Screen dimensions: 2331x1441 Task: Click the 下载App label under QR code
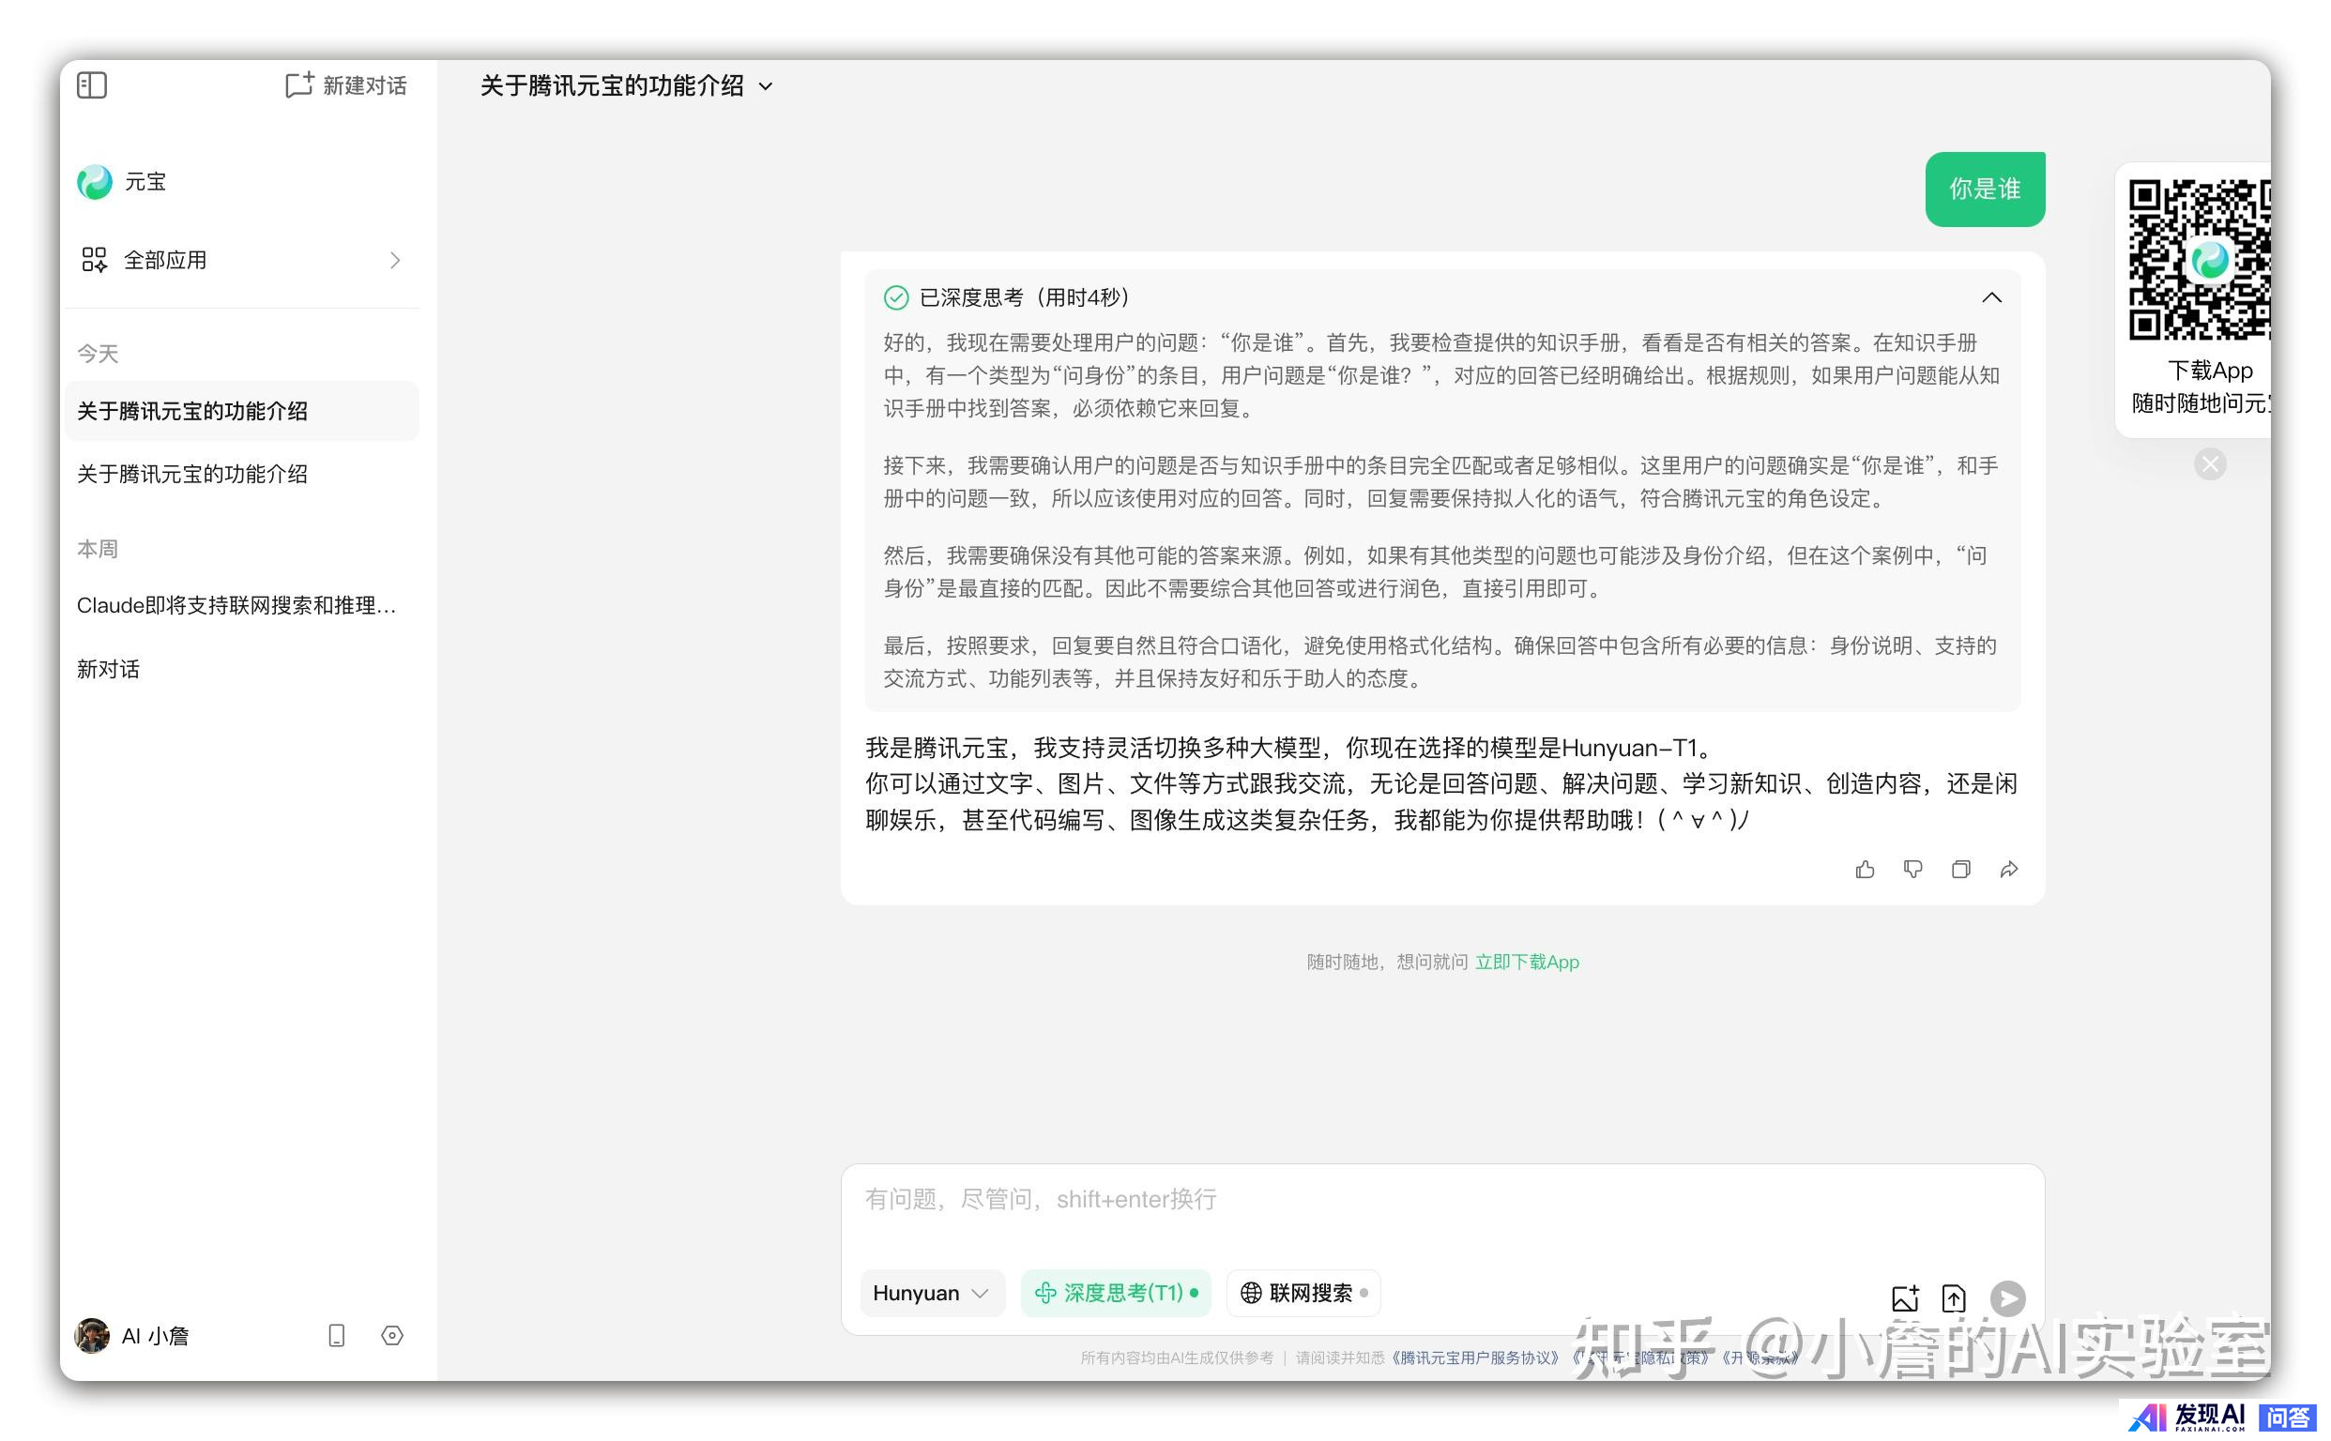click(x=2209, y=371)
